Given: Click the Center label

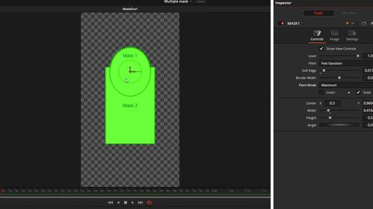Looking at the screenshot, I should click(311, 103).
